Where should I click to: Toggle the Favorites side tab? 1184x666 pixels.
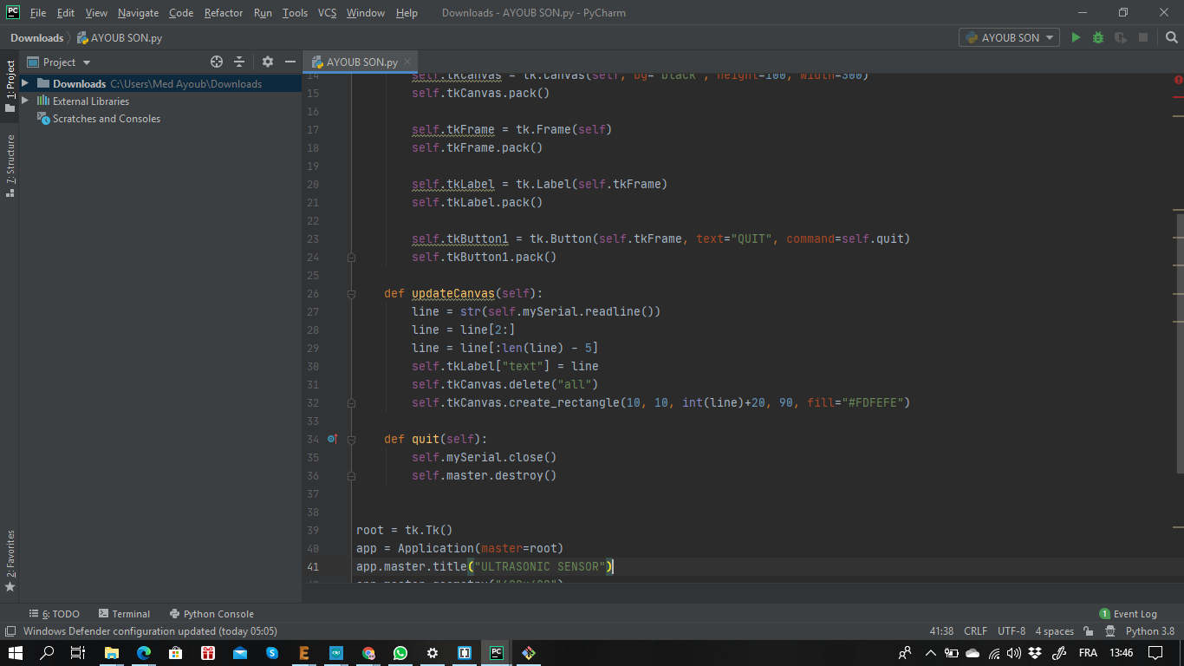10,561
